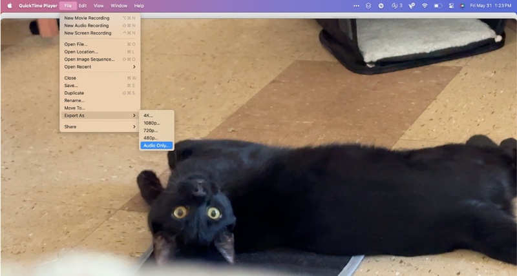517x276 pixels.
Task: Click the round status icon before the A 3 icon
Action: click(381, 6)
